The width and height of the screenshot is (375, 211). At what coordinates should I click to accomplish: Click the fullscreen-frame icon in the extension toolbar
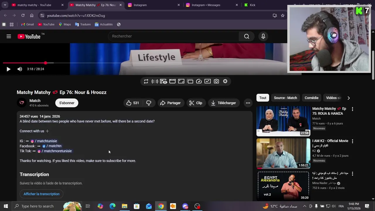pos(181,81)
